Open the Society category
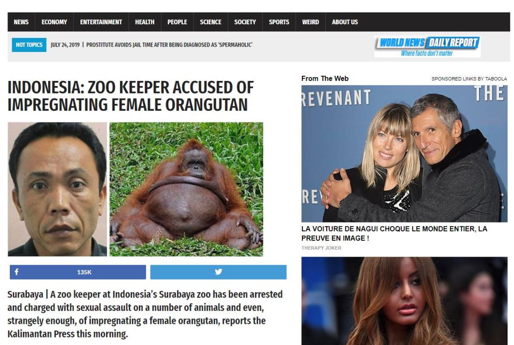Screen dimensions: 514x345 point(245,22)
